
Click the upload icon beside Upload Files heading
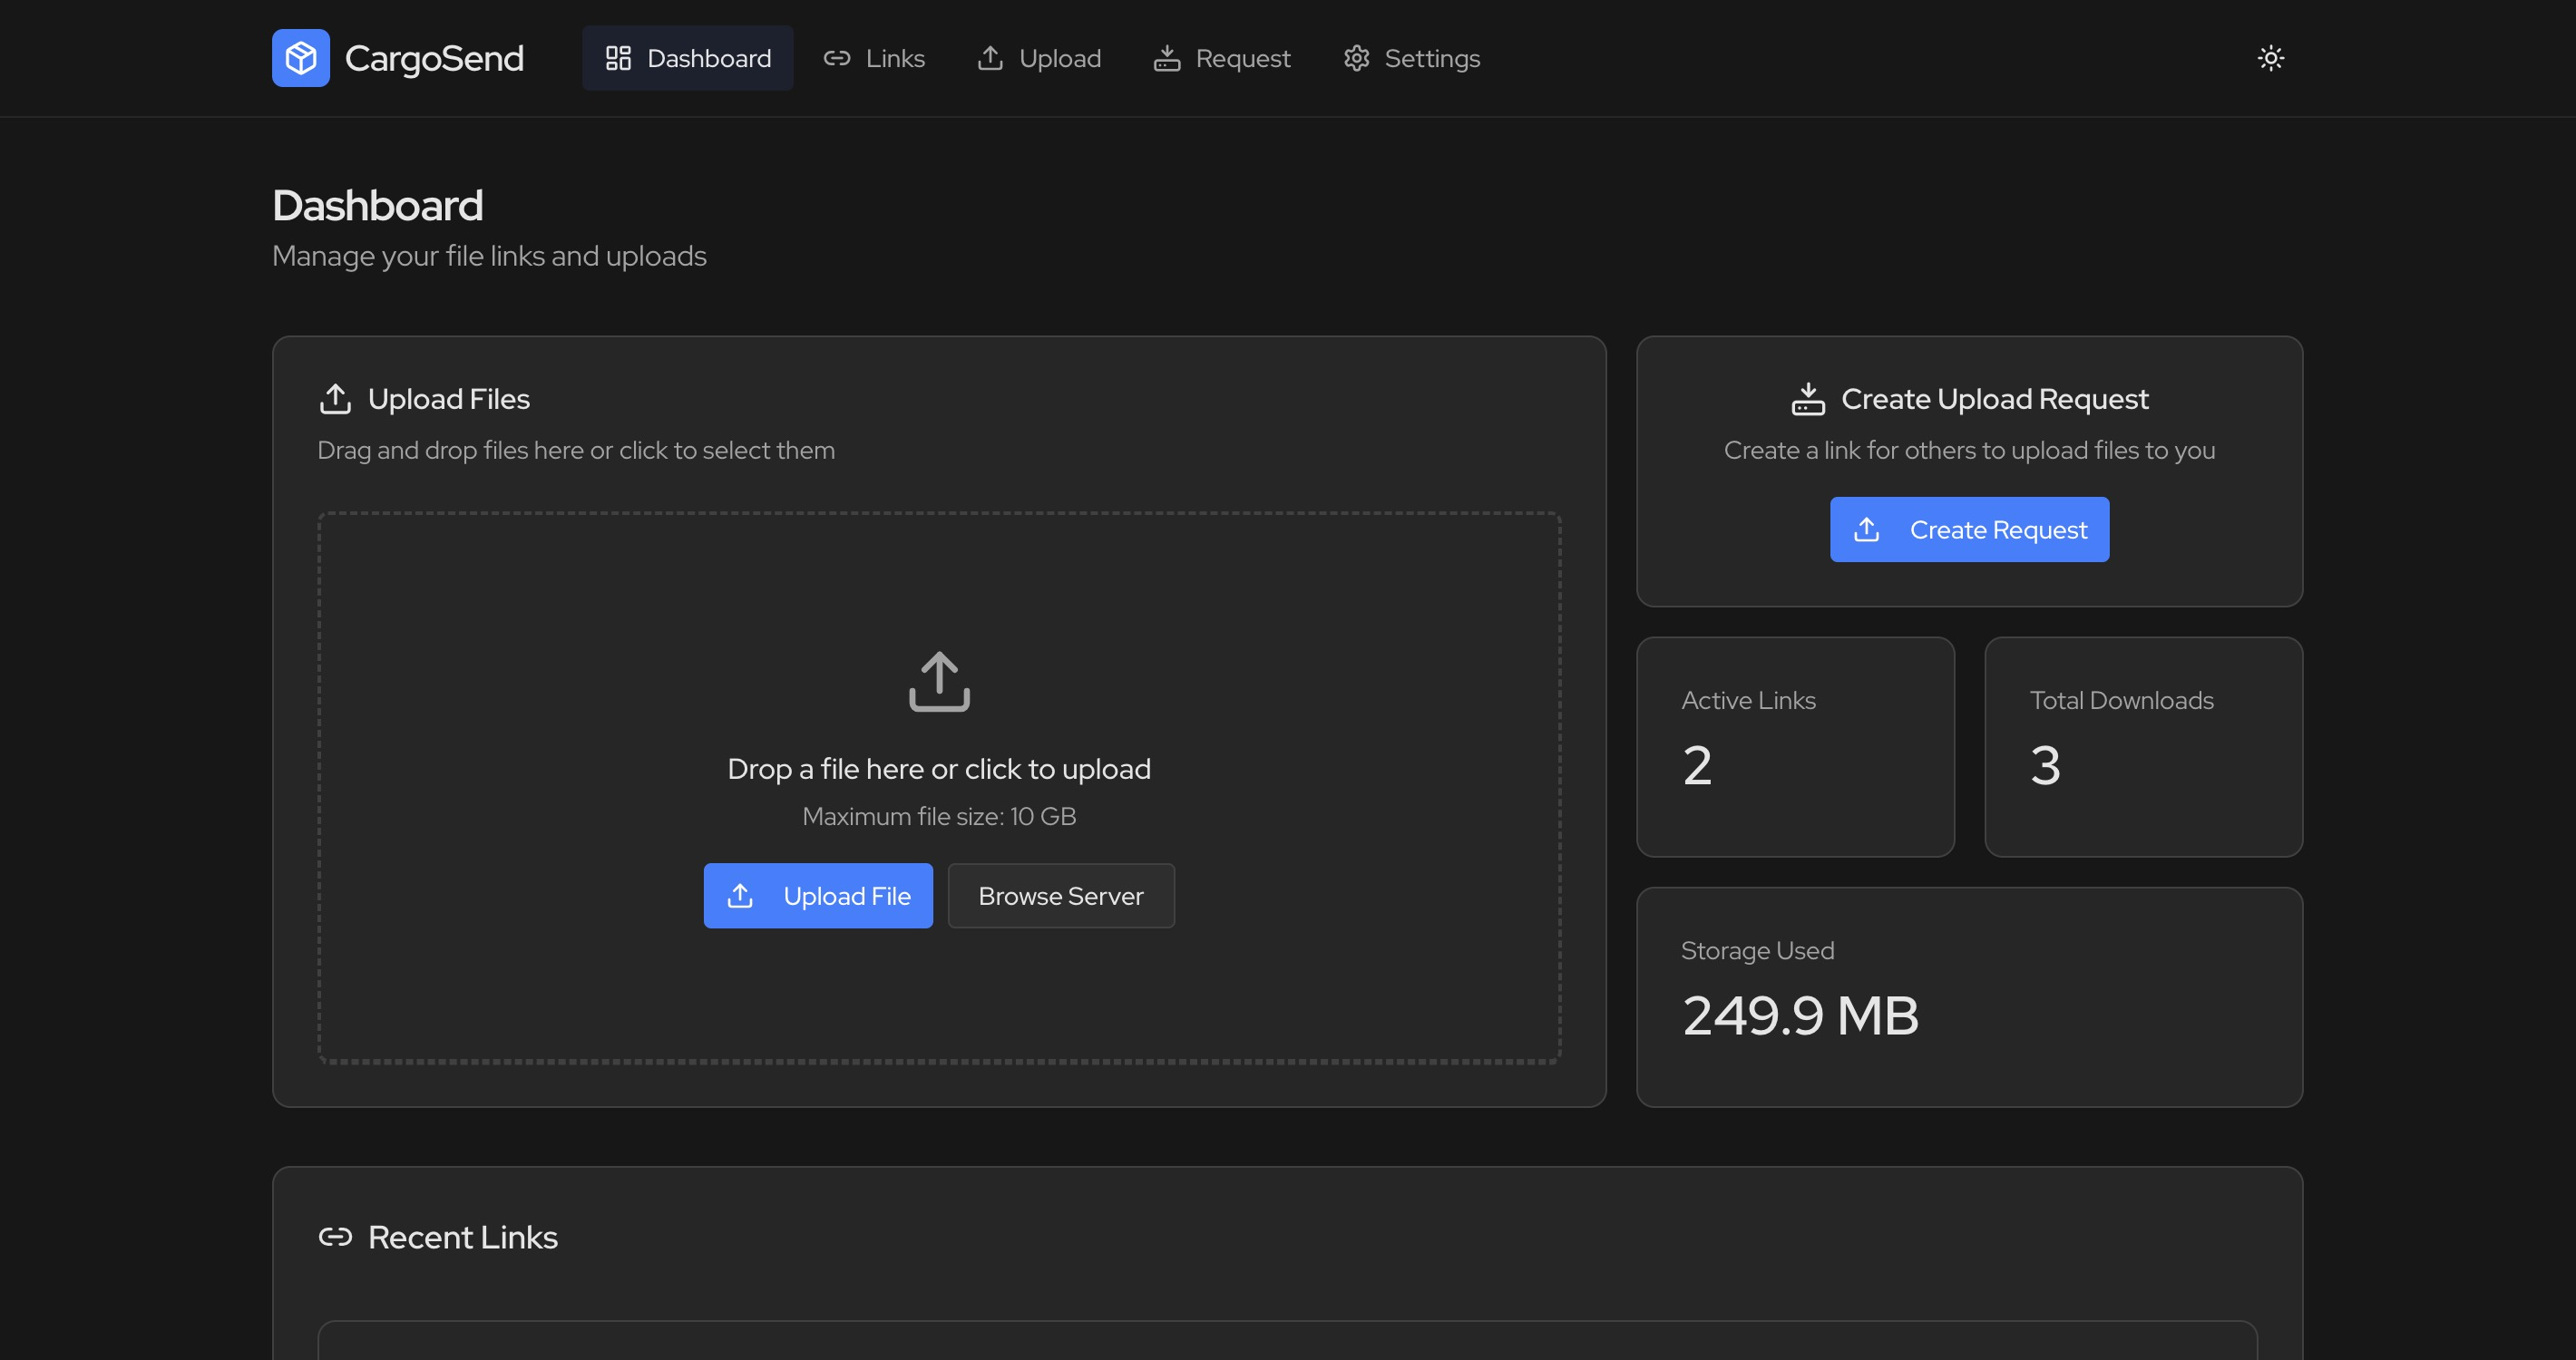335,399
